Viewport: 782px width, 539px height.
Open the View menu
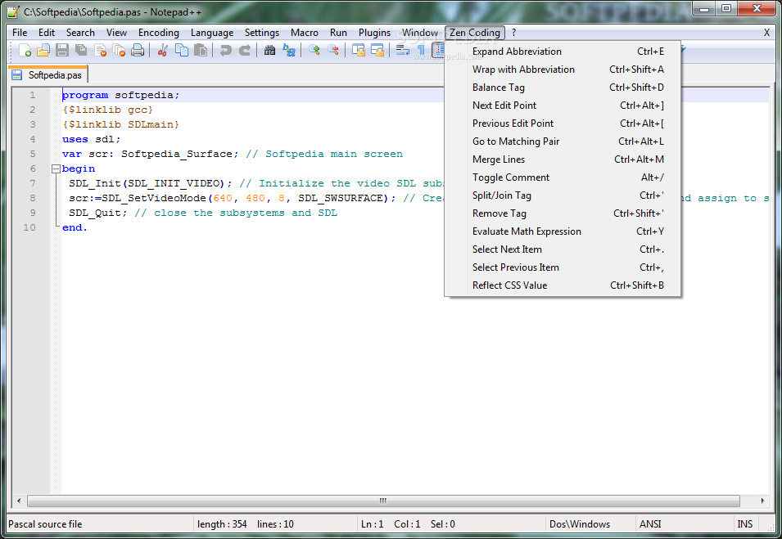coord(116,33)
